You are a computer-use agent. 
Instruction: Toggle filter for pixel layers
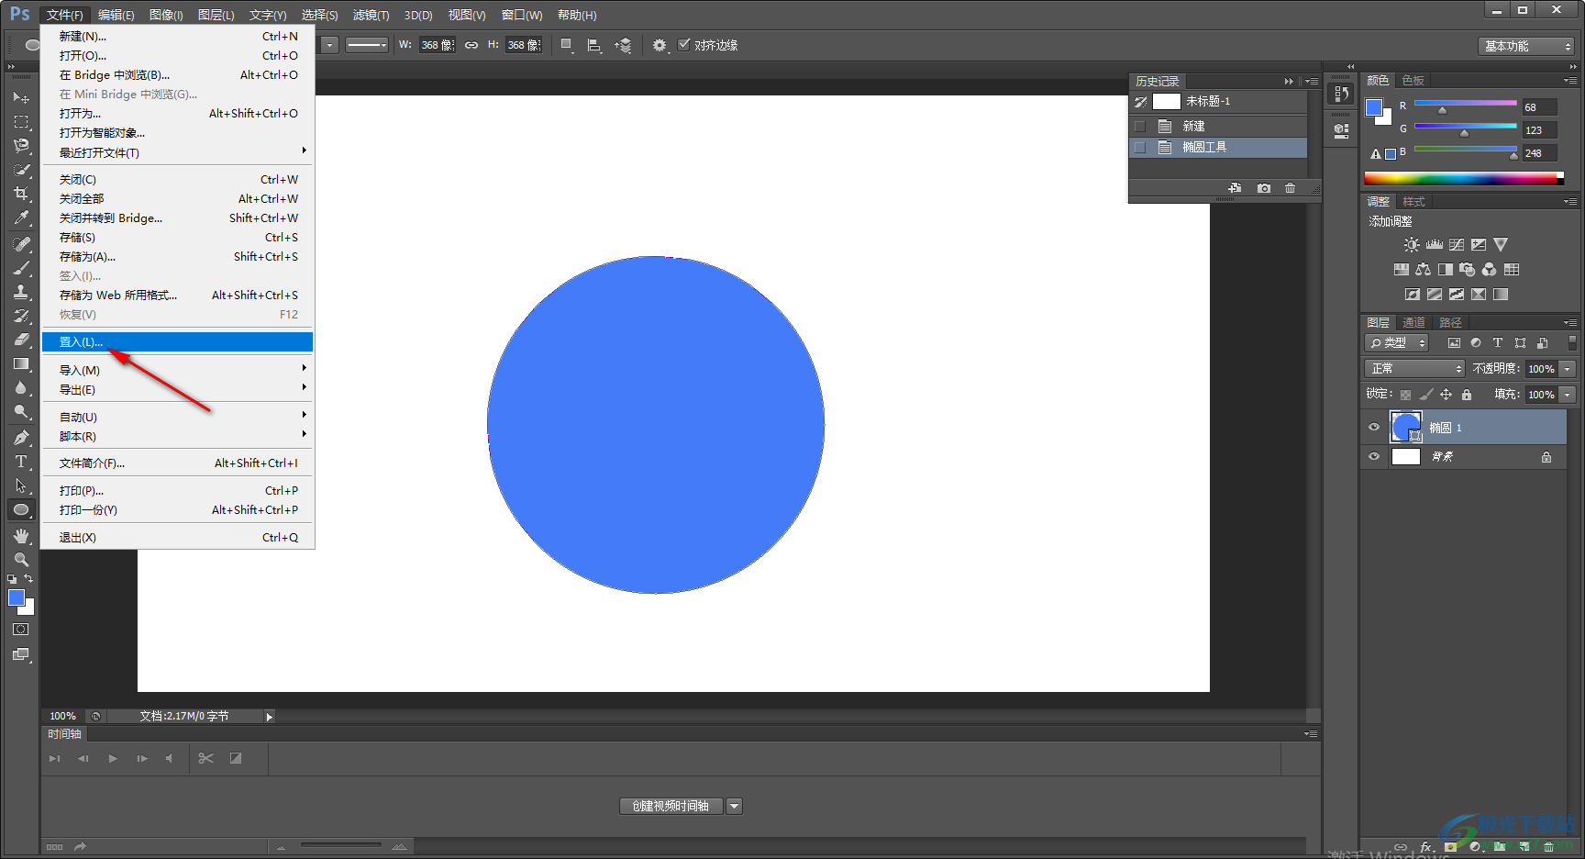(1454, 342)
